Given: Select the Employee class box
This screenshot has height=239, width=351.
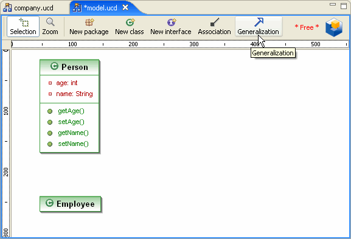Looking at the screenshot, I should point(71,204).
